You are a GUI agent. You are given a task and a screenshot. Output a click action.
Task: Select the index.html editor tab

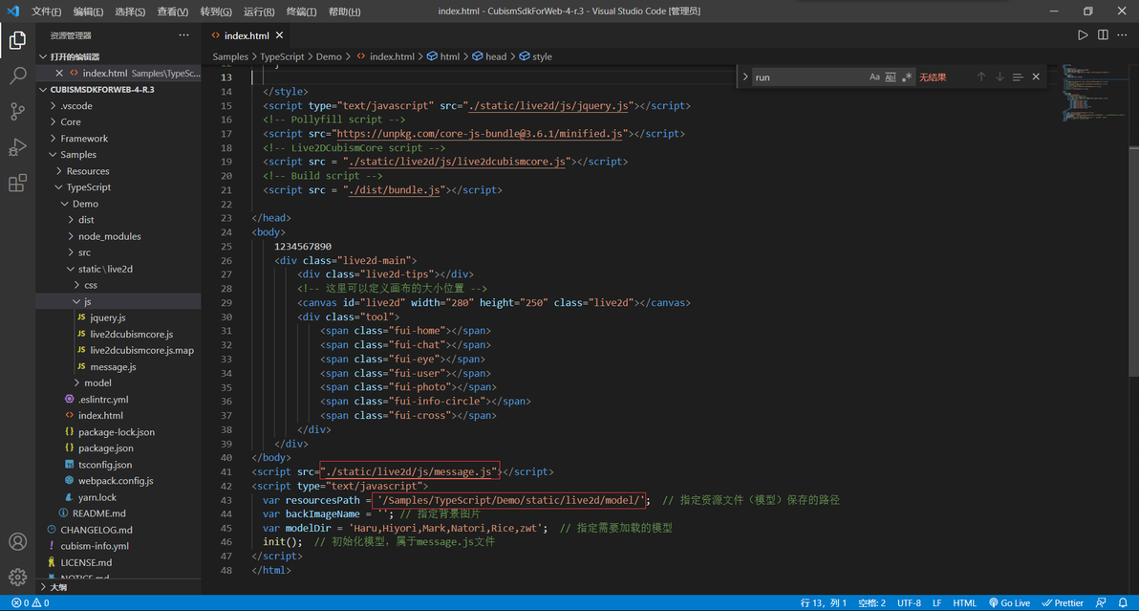point(247,34)
